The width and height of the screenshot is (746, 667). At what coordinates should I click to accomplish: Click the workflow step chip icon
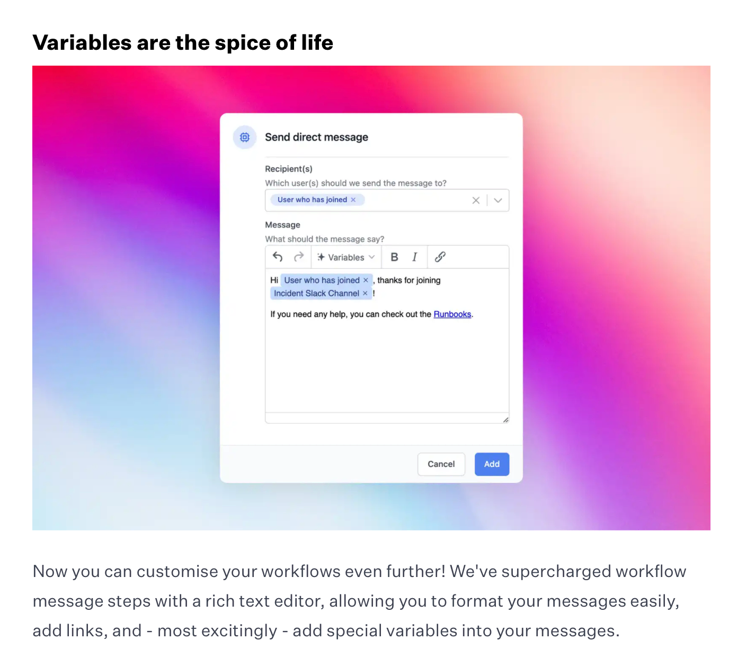coord(245,138)
